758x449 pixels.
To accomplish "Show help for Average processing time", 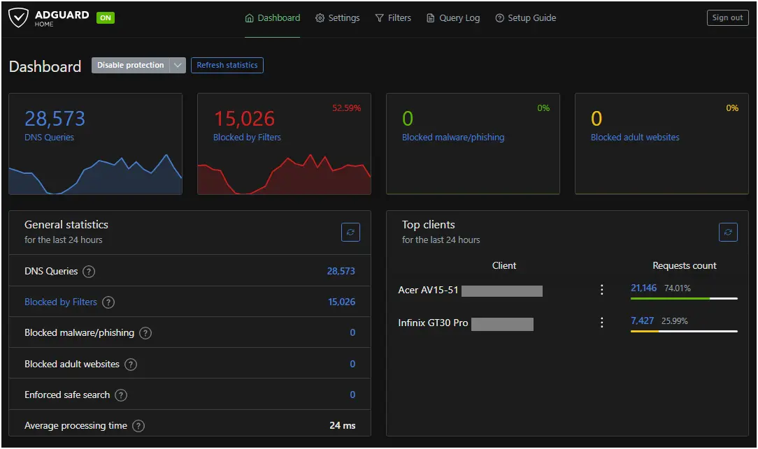I will coord(138,426).
